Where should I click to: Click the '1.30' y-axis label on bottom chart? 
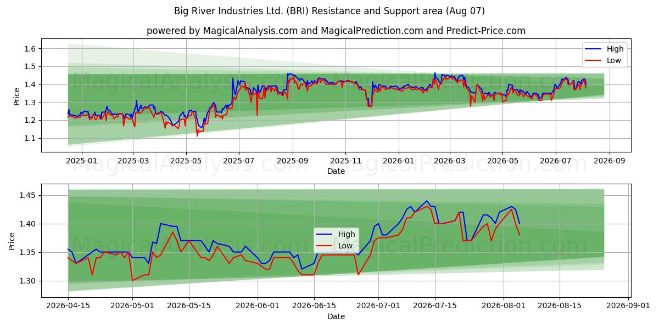point(29,281)
